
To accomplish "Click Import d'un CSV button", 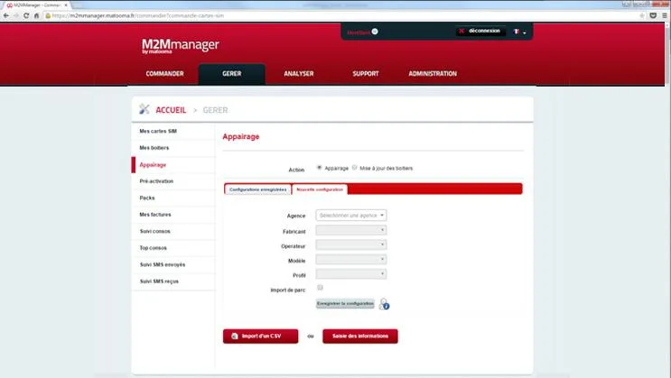I will point(260,337).
